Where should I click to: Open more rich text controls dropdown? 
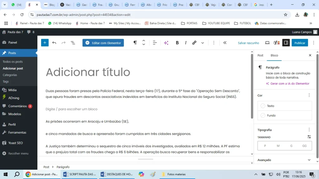pos(202,43)
